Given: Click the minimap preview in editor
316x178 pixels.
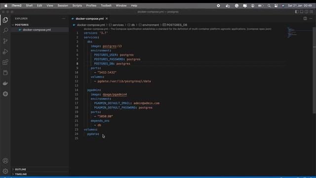Looking at the screenshot, I should [299, 32].
